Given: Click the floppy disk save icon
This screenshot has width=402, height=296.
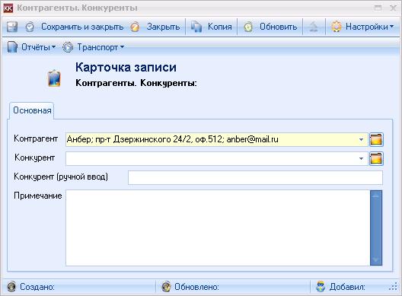Looking at the screenshot, I should pyautogui.click(x=12, y=27).
